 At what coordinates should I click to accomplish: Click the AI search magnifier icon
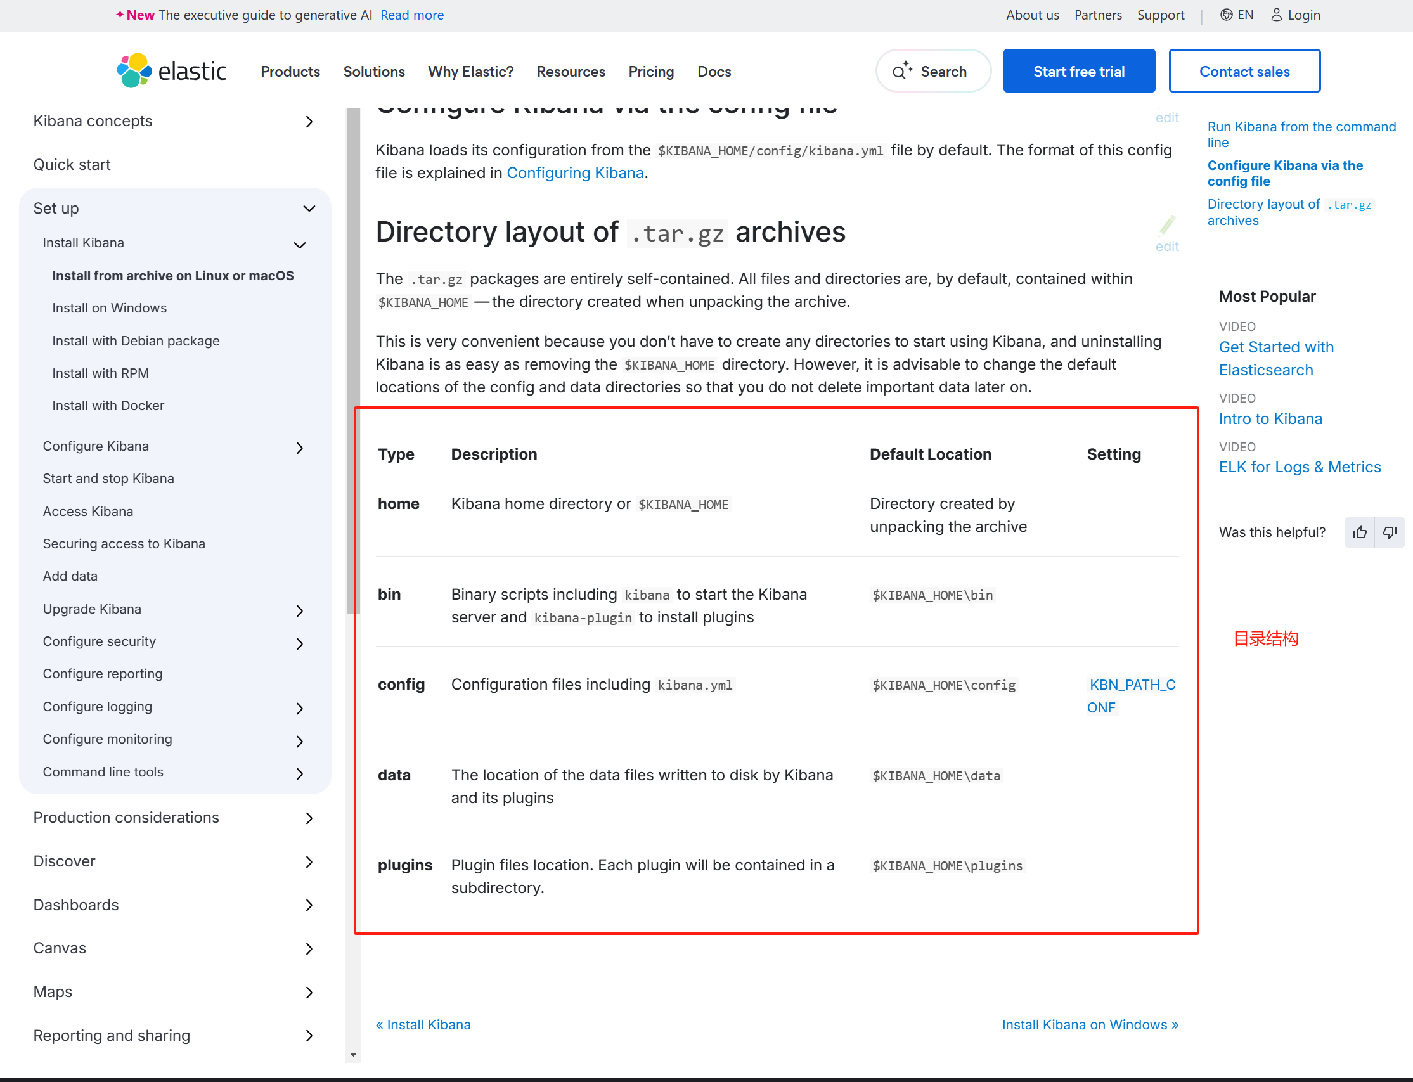point(901,72)
